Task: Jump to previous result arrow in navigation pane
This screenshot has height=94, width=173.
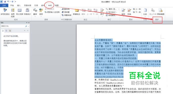Action: point(24,31)
